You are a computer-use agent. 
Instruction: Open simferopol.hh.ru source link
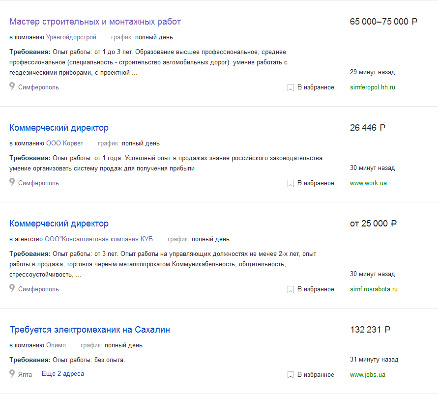coord(372,87)
